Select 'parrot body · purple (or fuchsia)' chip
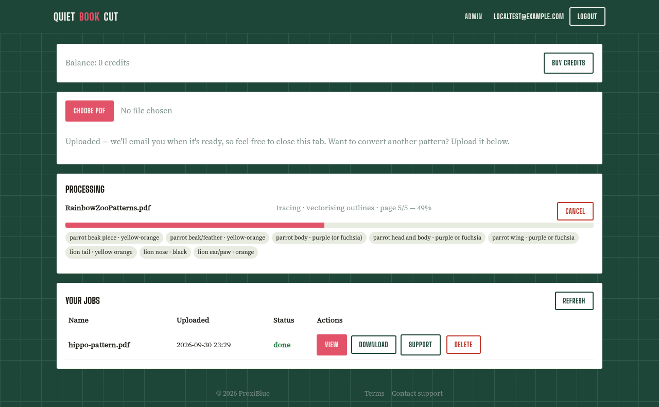 click(x=319, y=238)
